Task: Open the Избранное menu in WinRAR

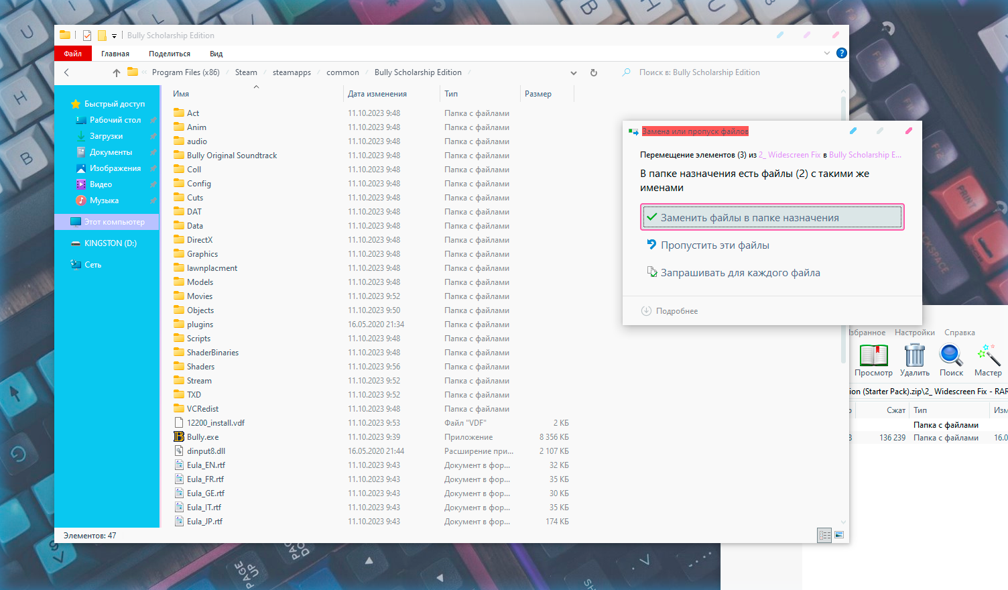Action: click(x=867, y=333)
